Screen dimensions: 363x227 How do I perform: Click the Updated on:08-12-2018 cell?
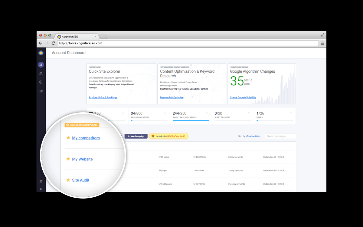coord(273,157)
